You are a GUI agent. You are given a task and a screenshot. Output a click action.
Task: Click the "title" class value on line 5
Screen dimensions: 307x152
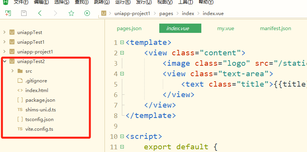(x=253, y=84)
